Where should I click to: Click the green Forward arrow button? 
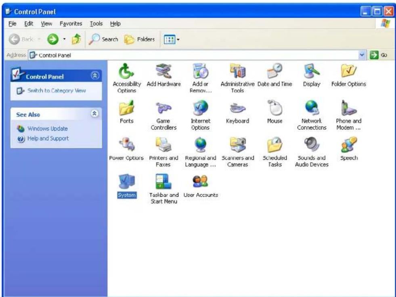53,39
